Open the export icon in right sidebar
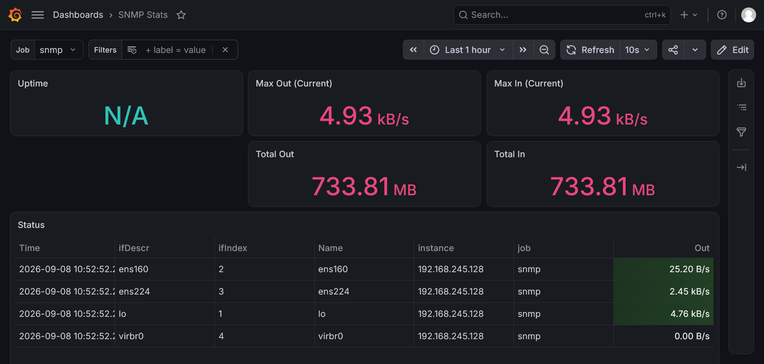The width and height of the screenshot is (764, 364). point(741,83)
